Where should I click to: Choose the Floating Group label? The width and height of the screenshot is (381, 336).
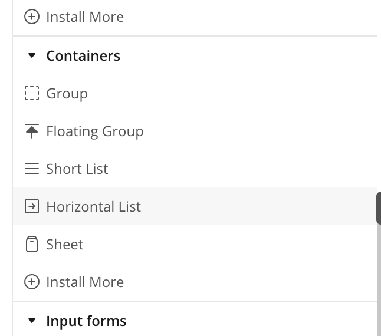(95, 131)
